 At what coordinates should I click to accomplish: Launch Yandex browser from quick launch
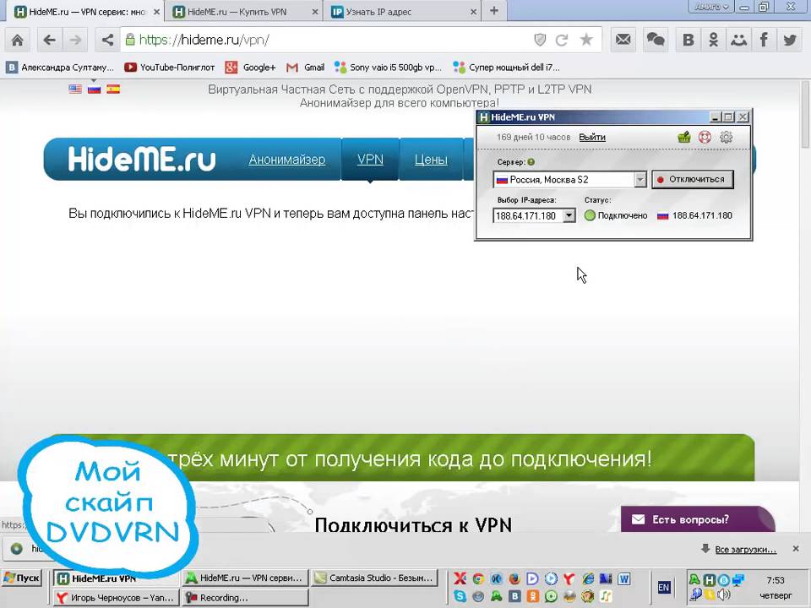(x=569, y=578)
